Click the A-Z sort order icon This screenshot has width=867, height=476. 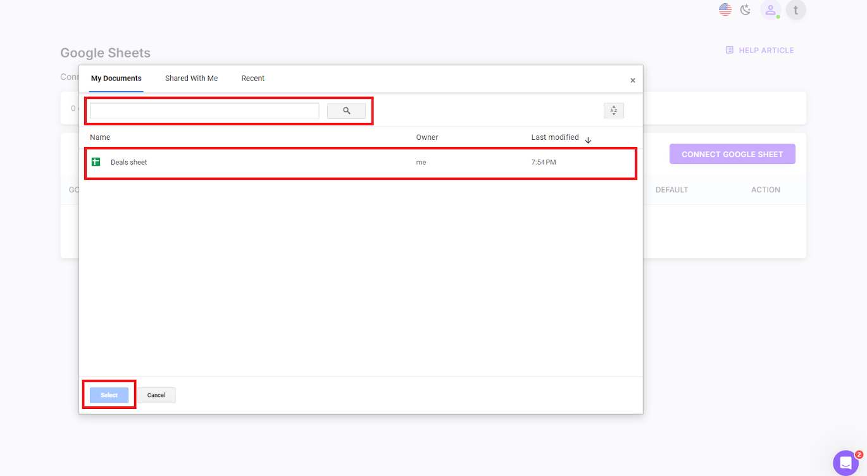pos(613,110)
